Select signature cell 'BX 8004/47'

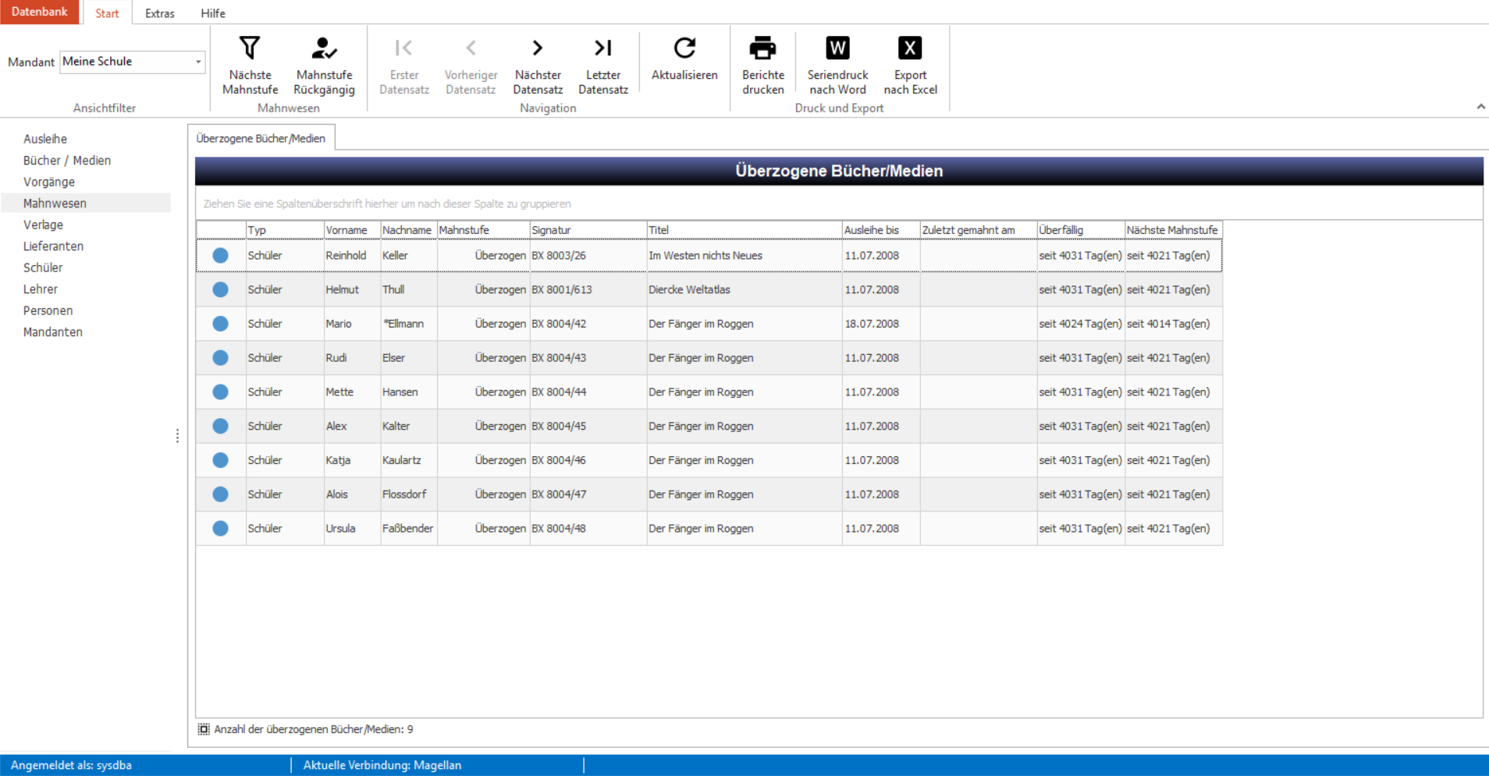588,494
